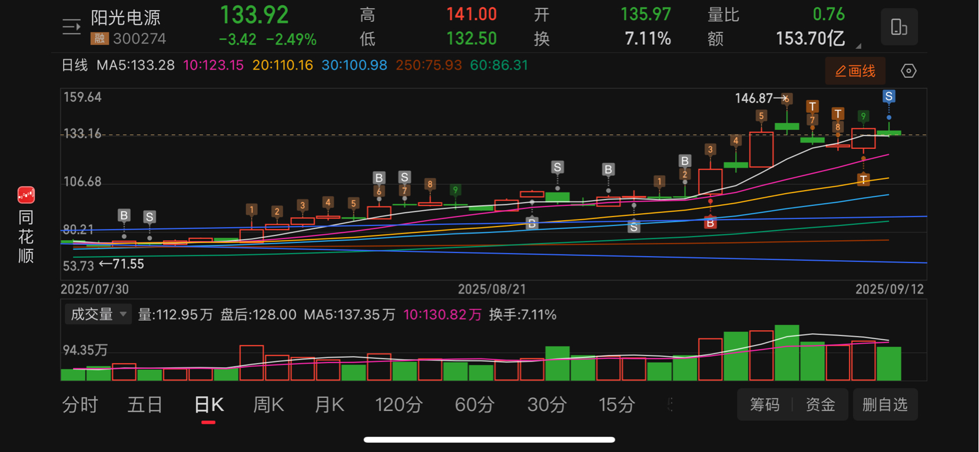Open the 筹码 chip distribution
This screenshot has height=452, width=979.
[x=765, y=404]
